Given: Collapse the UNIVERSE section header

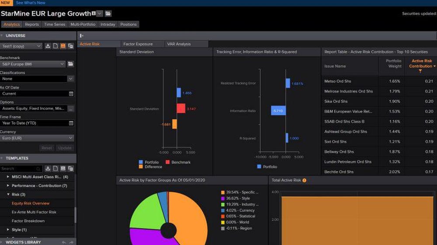Looking at the screenshot, I should pyautogui.click(x=38, y=36).
